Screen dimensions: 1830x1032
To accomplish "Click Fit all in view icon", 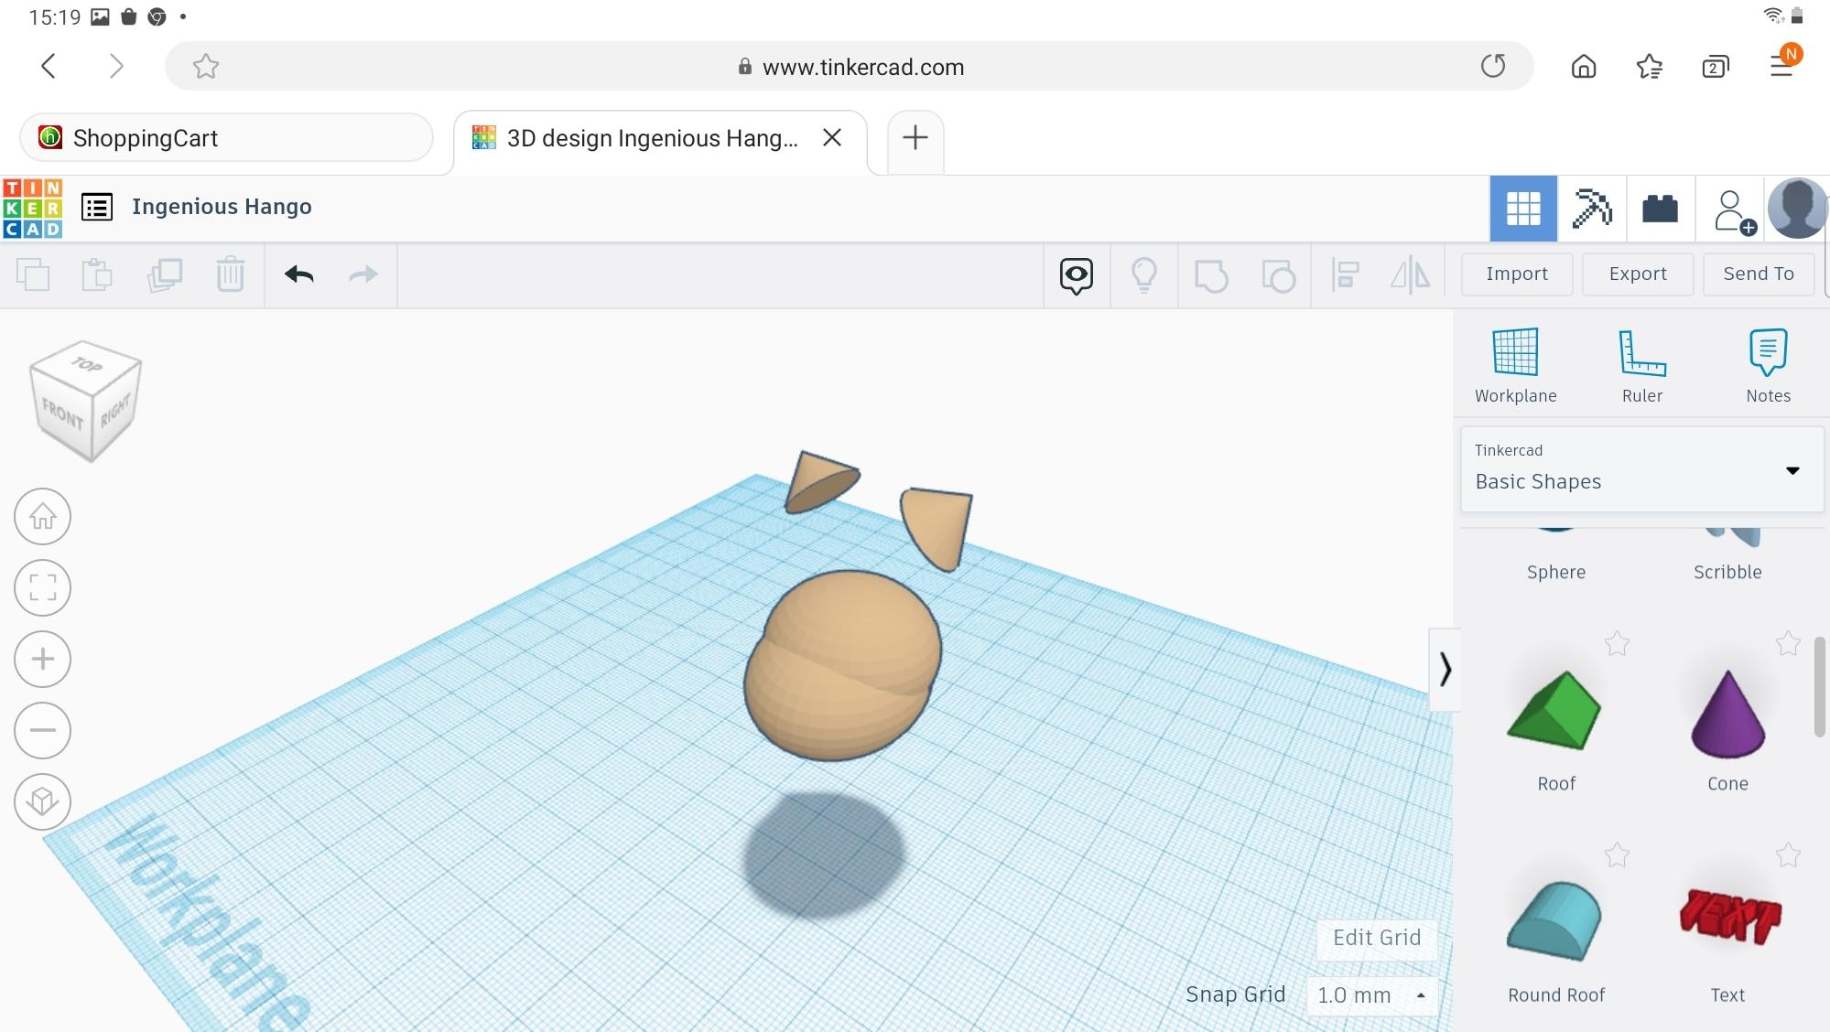I will [x=42, y=587].
